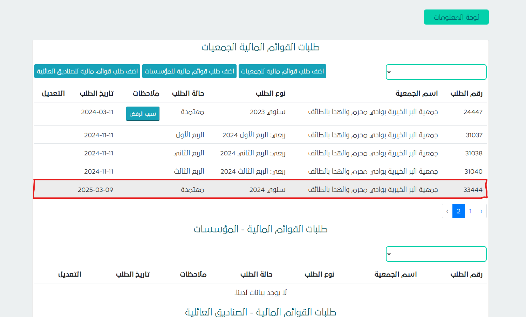Screen dimensions: 526x317
Task: Click اضف طلب قوائم مالية للصناديق العائلية button
Action: pos(87,71)
